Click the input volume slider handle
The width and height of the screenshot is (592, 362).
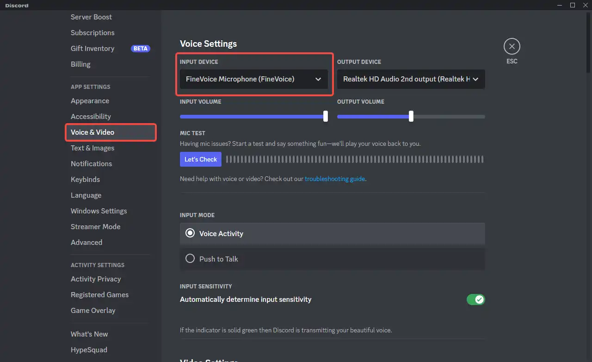click(x=326, y=116)
